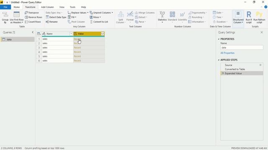
Task: Expand the Value column button
Action: (x=103, y=34)
